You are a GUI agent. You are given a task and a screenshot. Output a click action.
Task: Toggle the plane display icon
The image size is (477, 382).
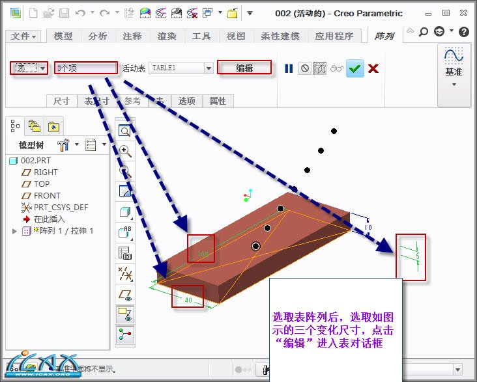[x=125, y=295]
